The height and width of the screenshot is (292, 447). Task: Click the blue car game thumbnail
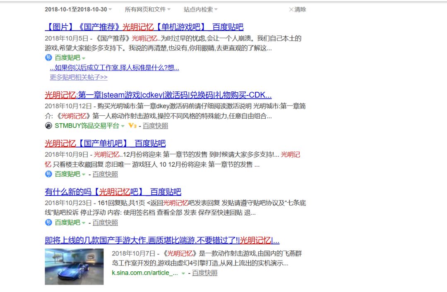pos(74,267)
